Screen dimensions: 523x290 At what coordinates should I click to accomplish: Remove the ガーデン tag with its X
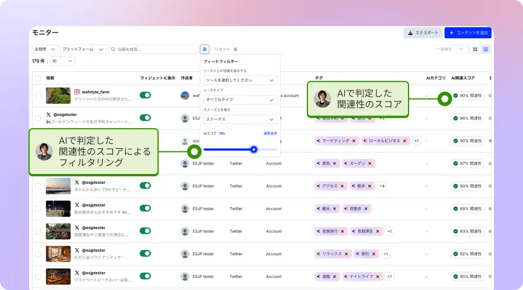[x=370, y=164]
